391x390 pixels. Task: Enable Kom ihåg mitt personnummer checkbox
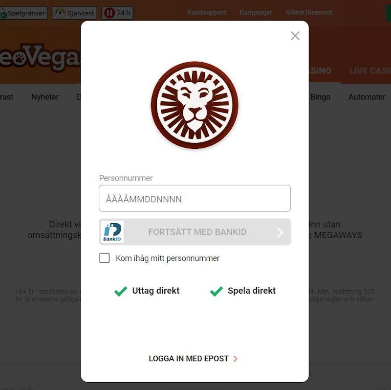[104, 258]
